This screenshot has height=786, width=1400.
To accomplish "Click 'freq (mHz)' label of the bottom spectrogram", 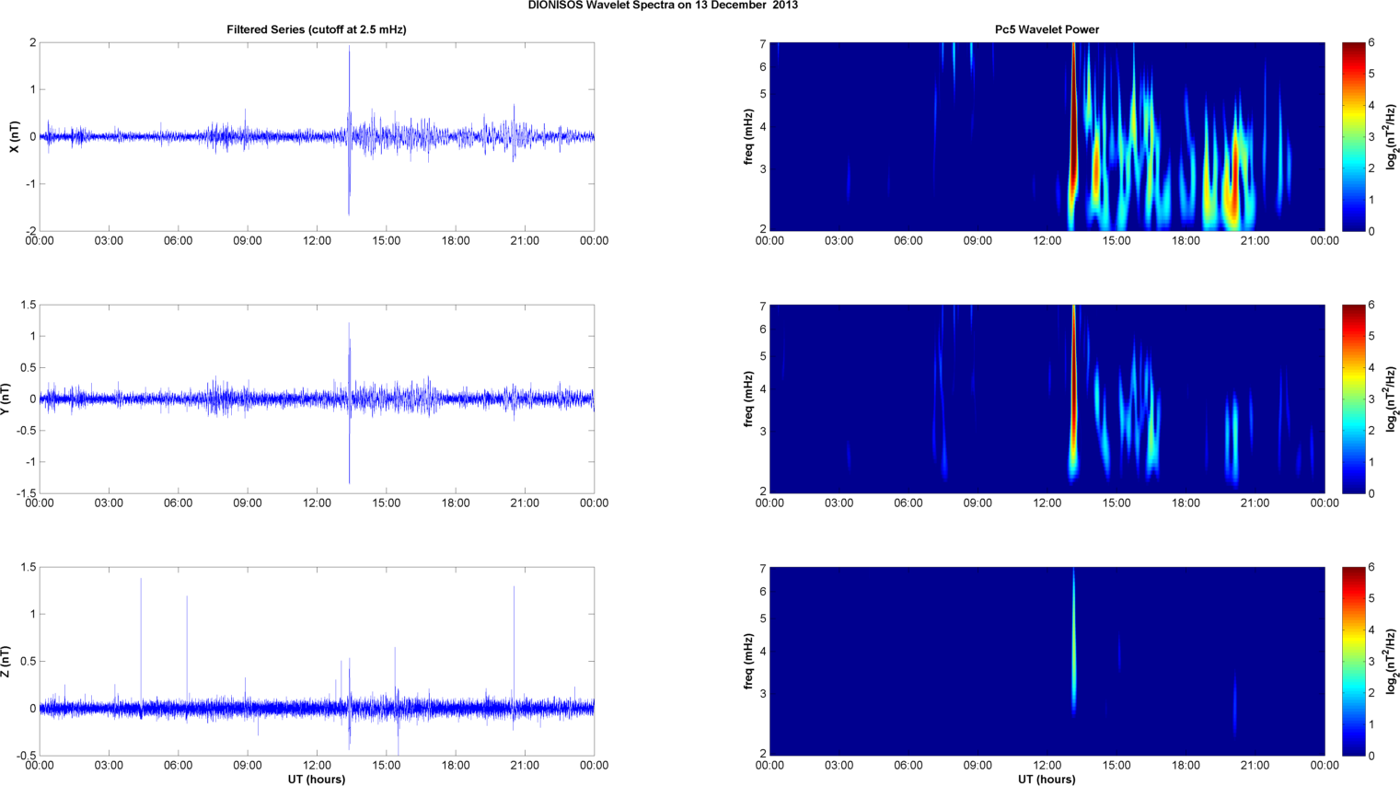I will point(749,661).
